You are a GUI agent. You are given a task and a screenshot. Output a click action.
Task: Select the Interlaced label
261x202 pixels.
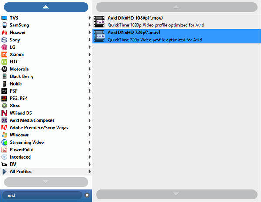(x=20, y=157)
